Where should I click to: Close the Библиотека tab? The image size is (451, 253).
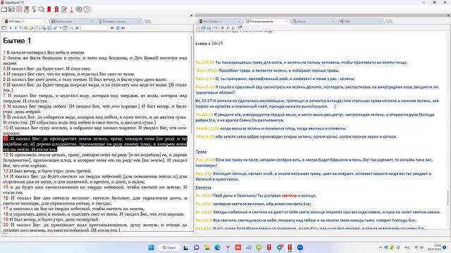[92, 21]
